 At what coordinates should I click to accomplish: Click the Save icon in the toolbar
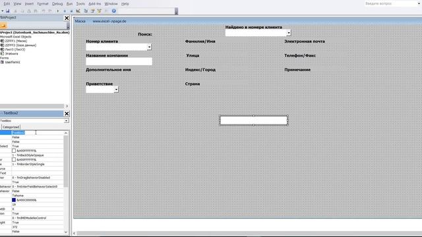(x=7, y=11)
